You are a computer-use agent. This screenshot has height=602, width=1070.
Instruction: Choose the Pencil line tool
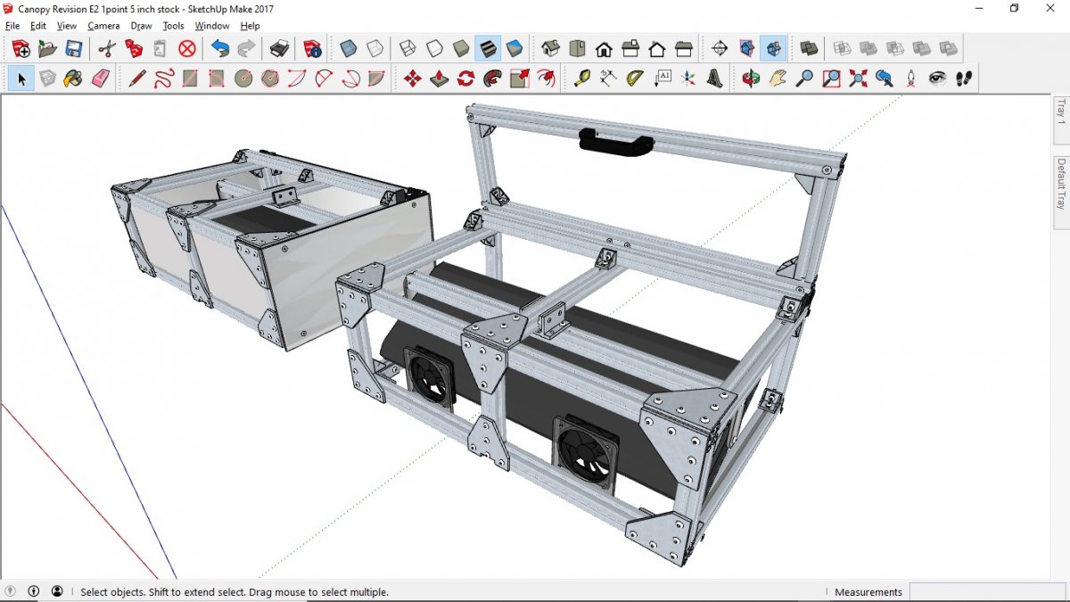pyautogui.click(x=136, y=78)
